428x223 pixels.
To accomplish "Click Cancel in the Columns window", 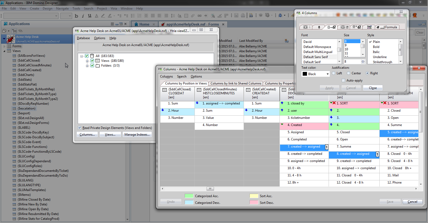I will [413, 202].
